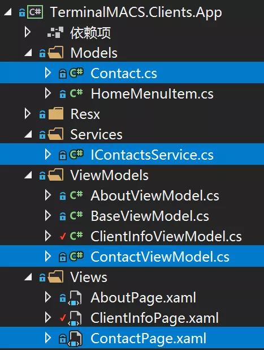Open the ContactPage.xaml file
This screenshot has width=264, height=350.
point(148,339)
